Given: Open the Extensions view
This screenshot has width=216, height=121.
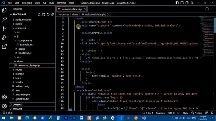Looking at the screenshot, I should (x=4, y=46).
